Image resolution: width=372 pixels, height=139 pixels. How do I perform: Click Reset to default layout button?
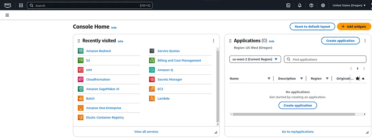point(312,27)
